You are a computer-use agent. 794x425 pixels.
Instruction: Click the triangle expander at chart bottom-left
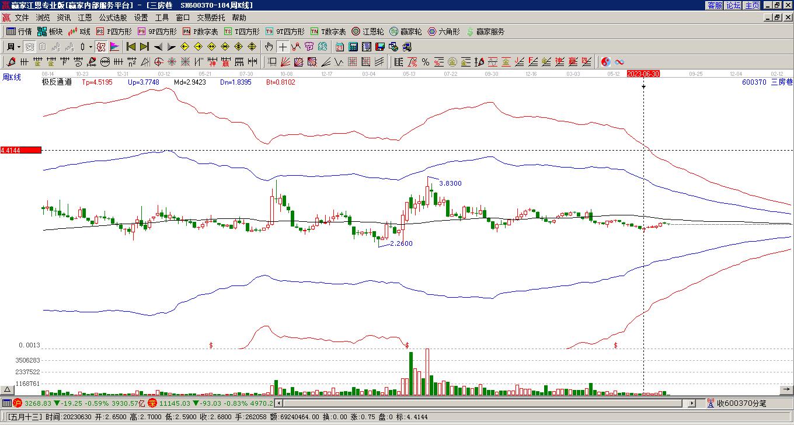pyautogui.click(x=7, y=389)
